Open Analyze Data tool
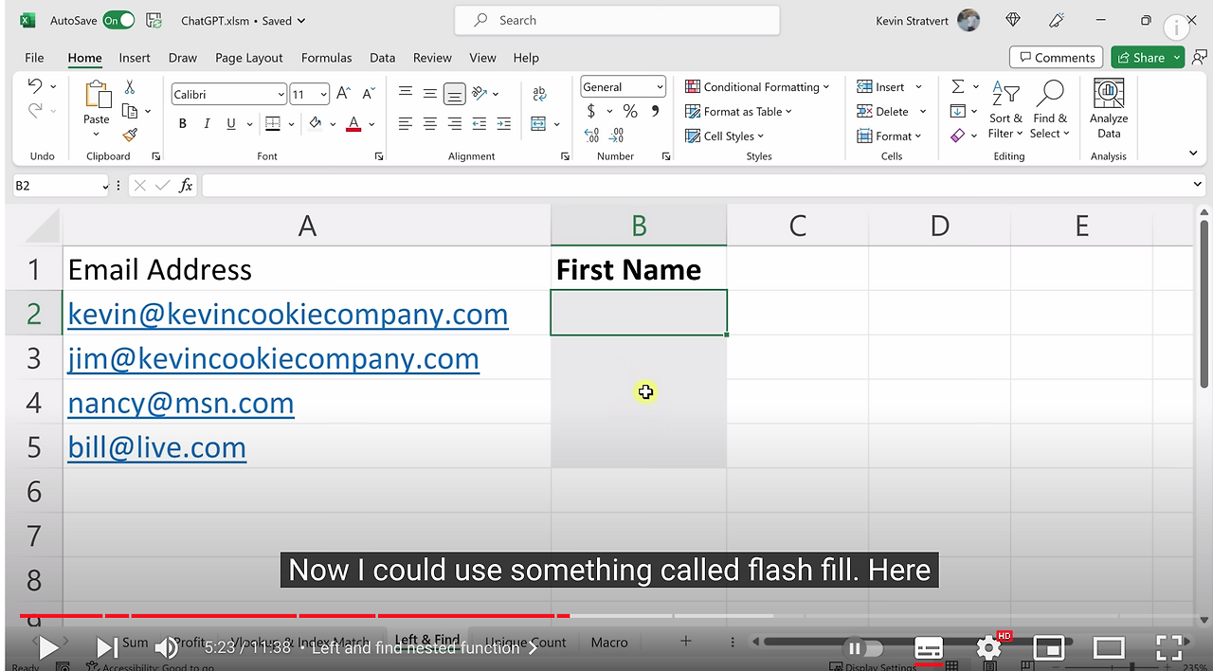Viewport: 1213px width, 671px height. (x=1109, y=108)
